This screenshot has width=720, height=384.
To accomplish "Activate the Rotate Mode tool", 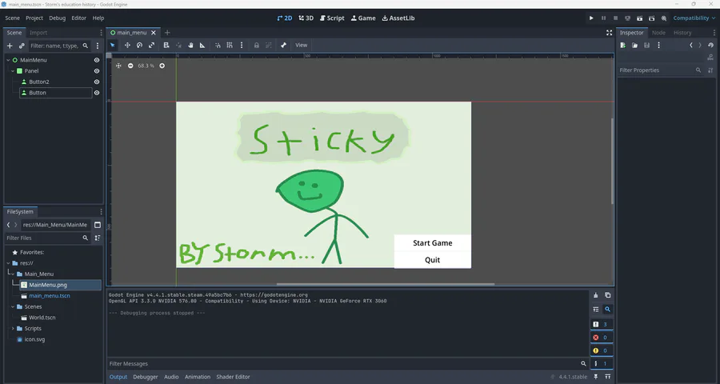I will coord(139,45).
